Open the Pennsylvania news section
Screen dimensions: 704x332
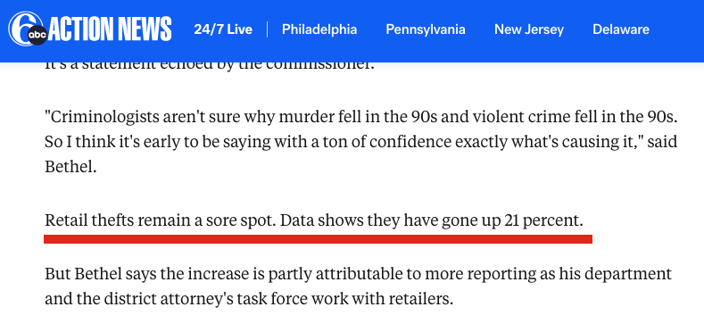[x=426, y=29]
